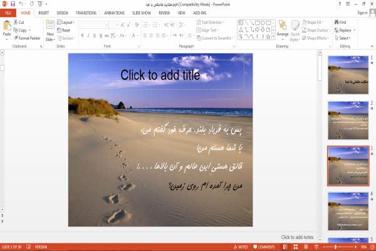Click the 'Click to add title' placeholder

[160, 75]
